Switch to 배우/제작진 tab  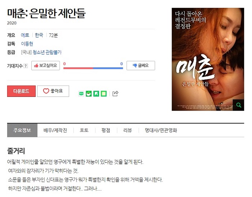pyautogui.click(x=55, y=130)
